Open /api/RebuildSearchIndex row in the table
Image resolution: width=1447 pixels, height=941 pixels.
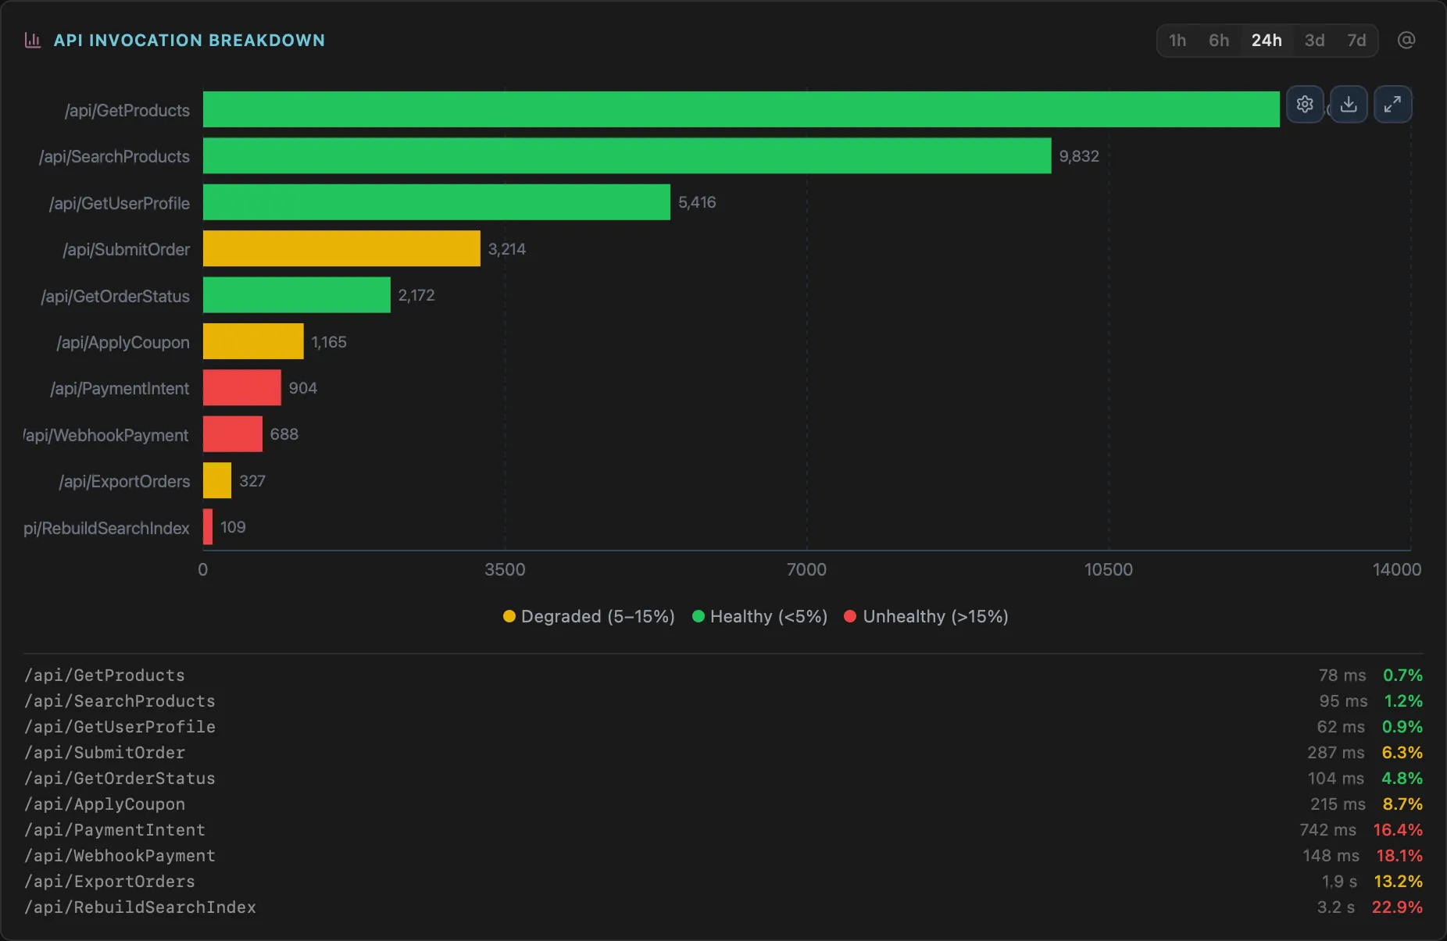(140, 907)
